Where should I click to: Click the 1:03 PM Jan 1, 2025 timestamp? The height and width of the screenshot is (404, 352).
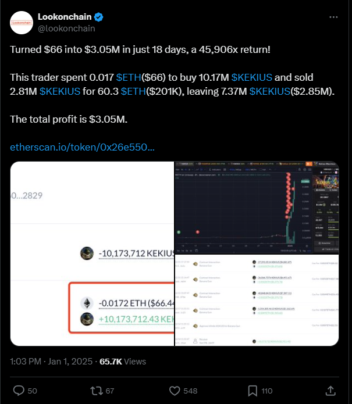pyautogui.click(x=51, y=361)
